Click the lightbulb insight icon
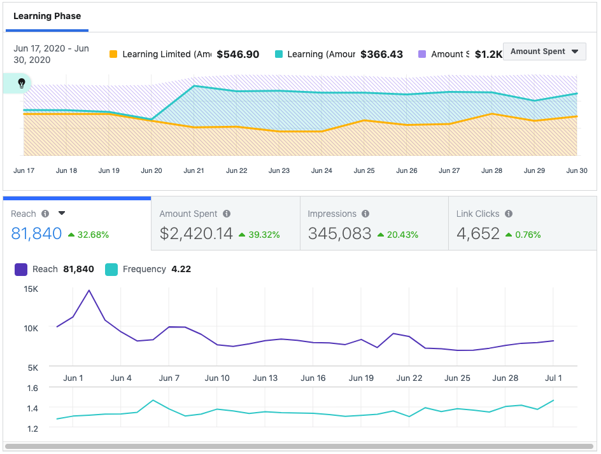Image resolution: width=601 pixels, height=454 pixels. pyautogui.click(x=21, y=83)
